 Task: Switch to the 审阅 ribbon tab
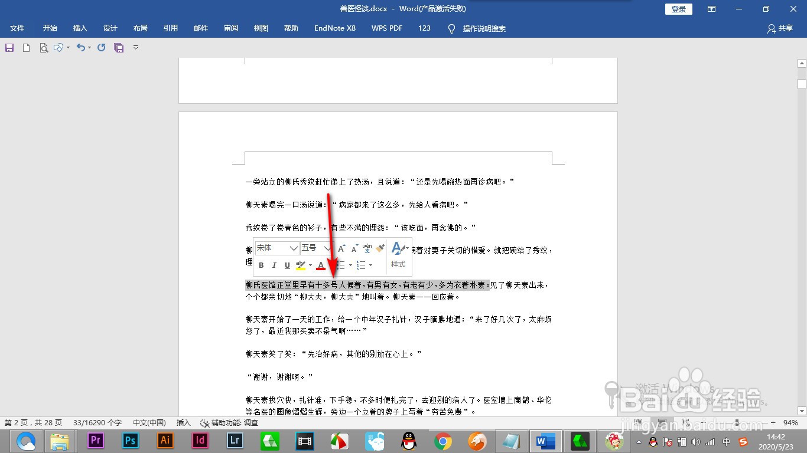tap(230, 28)
